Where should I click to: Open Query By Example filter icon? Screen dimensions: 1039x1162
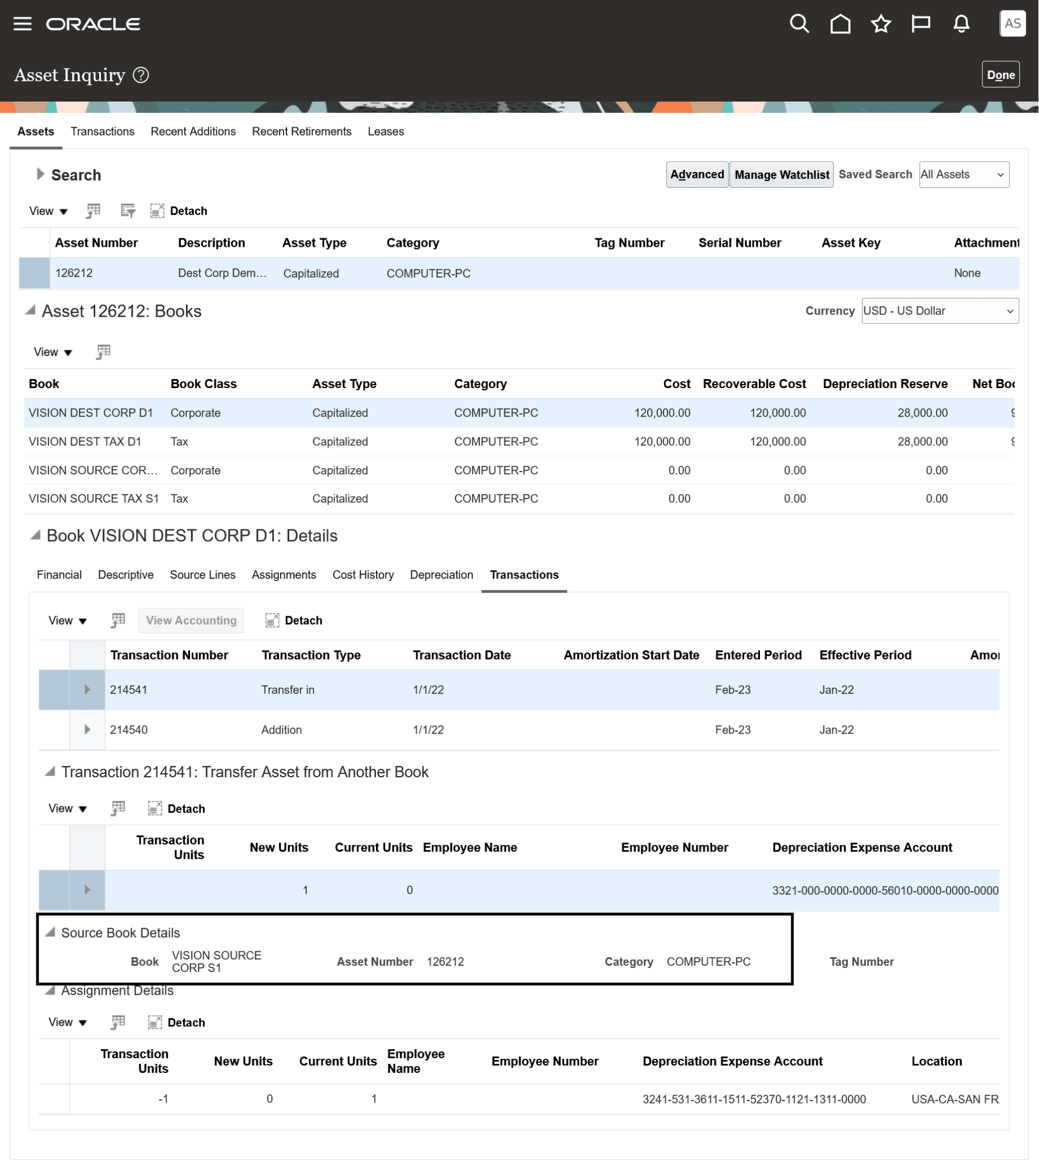(128, 210)
